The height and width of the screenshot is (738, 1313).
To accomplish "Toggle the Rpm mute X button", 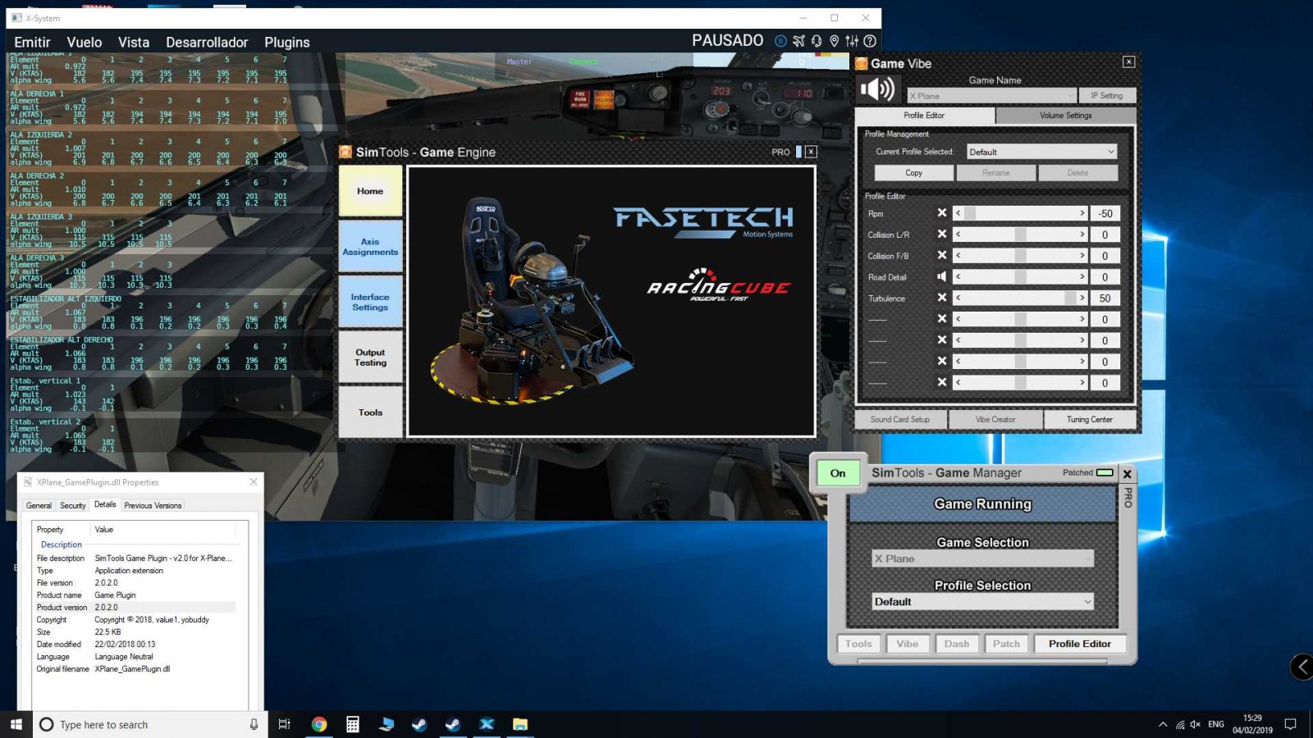I will click(941, 213).
